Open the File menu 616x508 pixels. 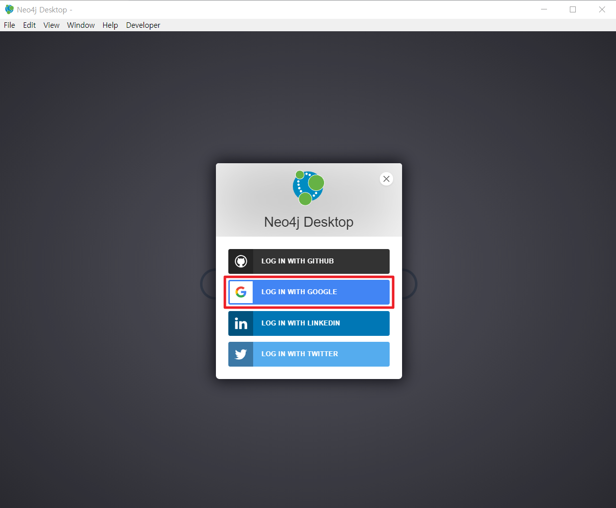click(9, 25)
